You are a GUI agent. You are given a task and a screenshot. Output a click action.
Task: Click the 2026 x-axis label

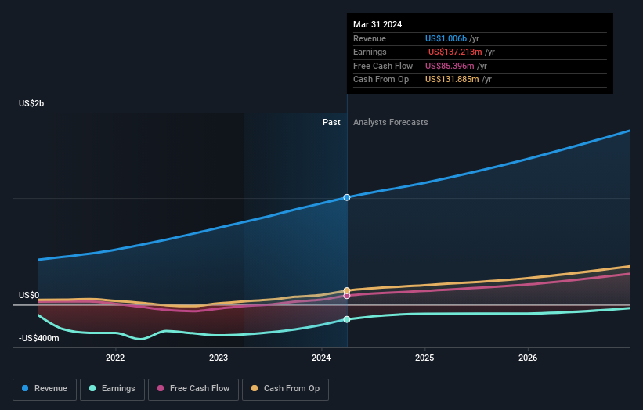click(528, 358)
